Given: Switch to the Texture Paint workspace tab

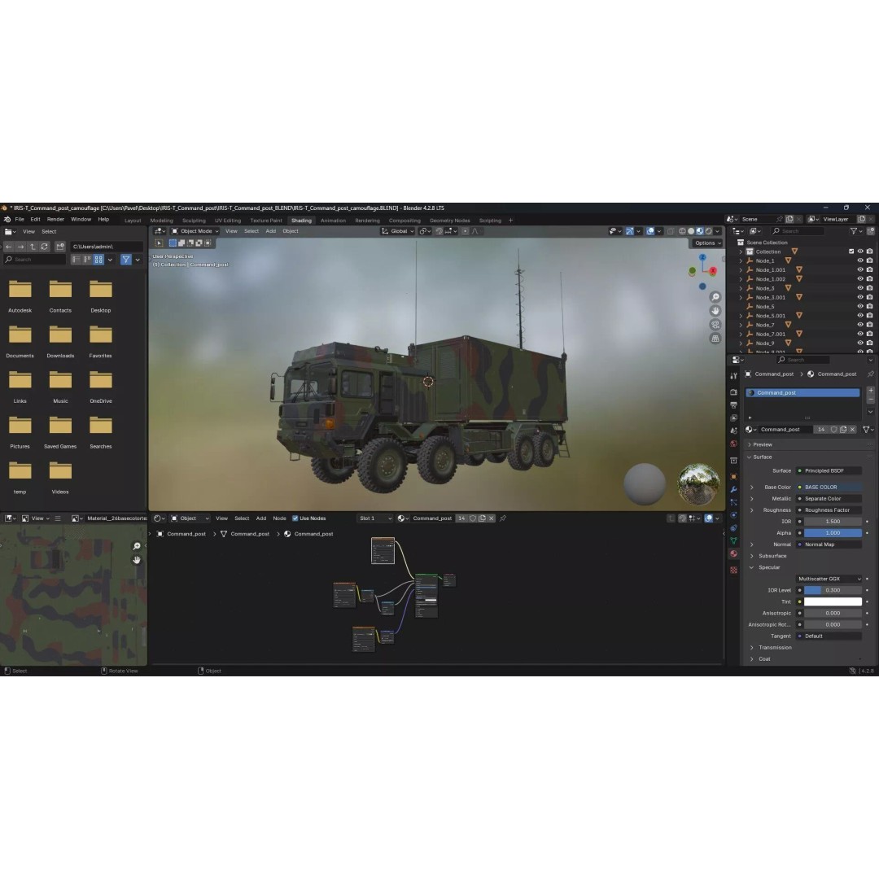Looking at the screenshot, I should pyautogui.click(x=266, y=221).
